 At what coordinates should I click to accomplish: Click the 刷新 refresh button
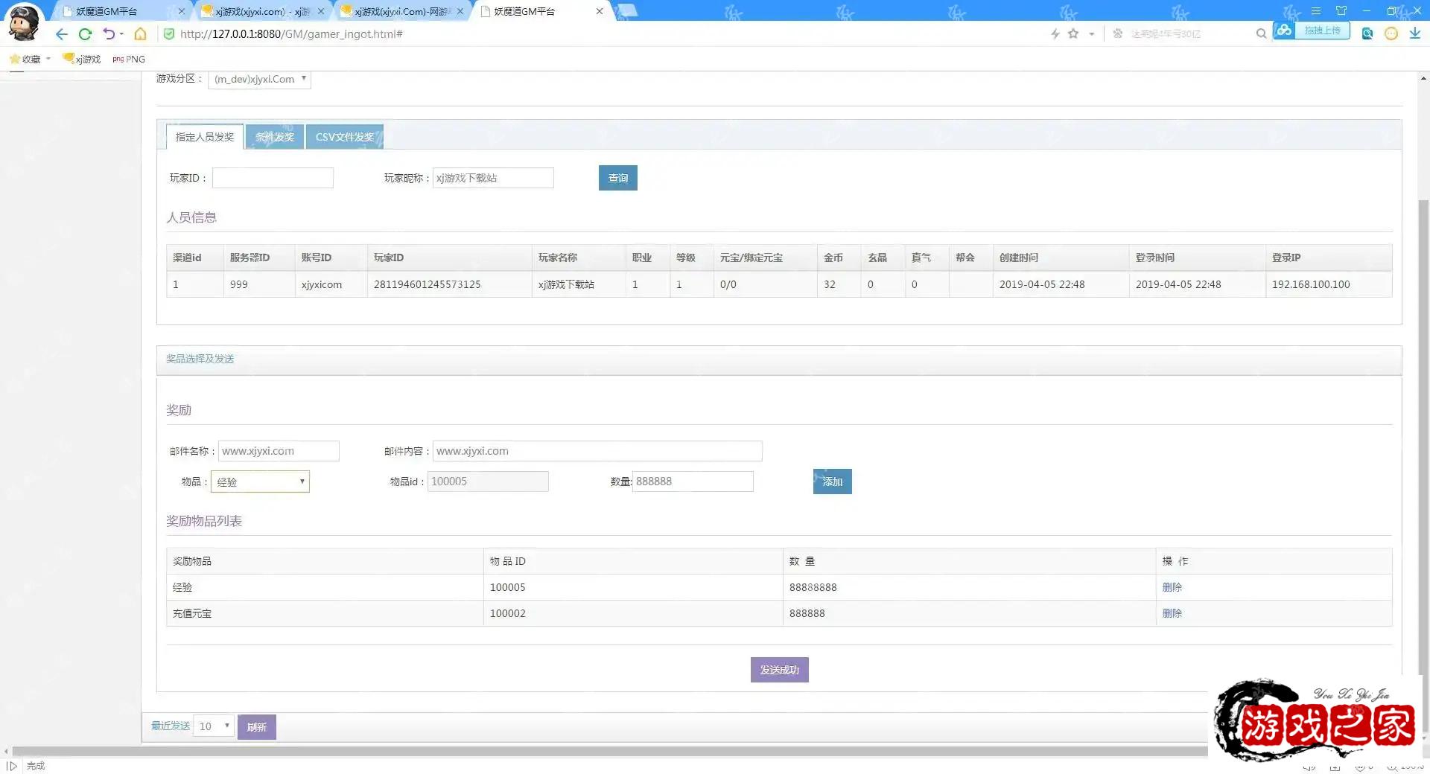(x=256, y=727)
